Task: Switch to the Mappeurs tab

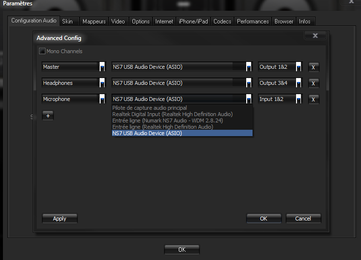Action: (94, 21)
